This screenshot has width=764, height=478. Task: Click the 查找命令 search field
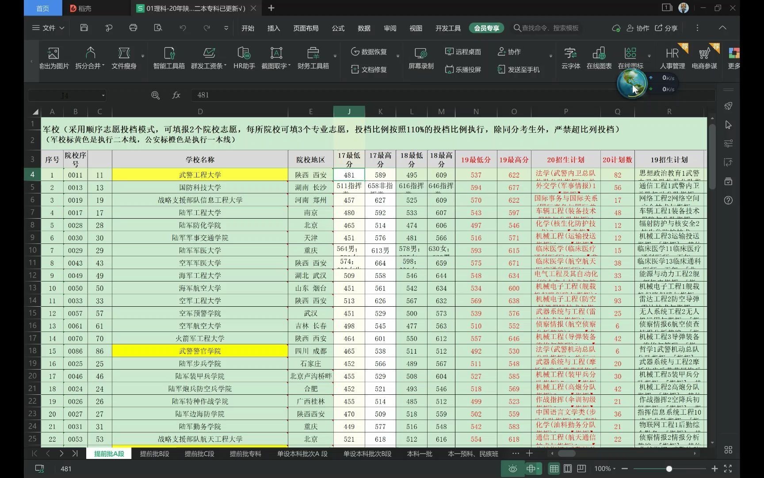click(546, 28)
